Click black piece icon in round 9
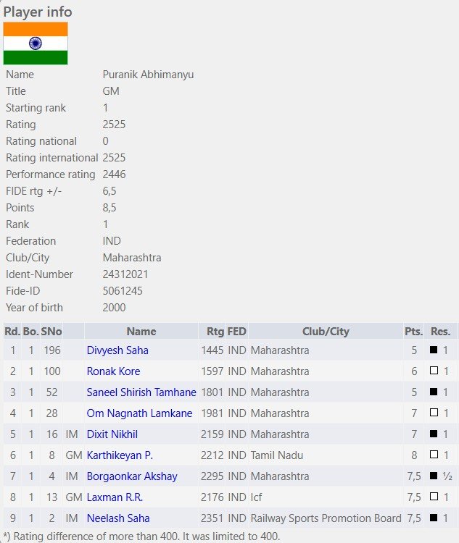 point(434,518)
